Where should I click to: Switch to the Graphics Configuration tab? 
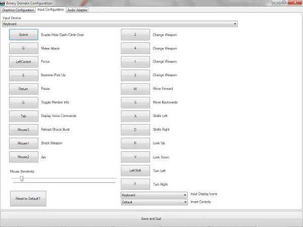point(18,10)
